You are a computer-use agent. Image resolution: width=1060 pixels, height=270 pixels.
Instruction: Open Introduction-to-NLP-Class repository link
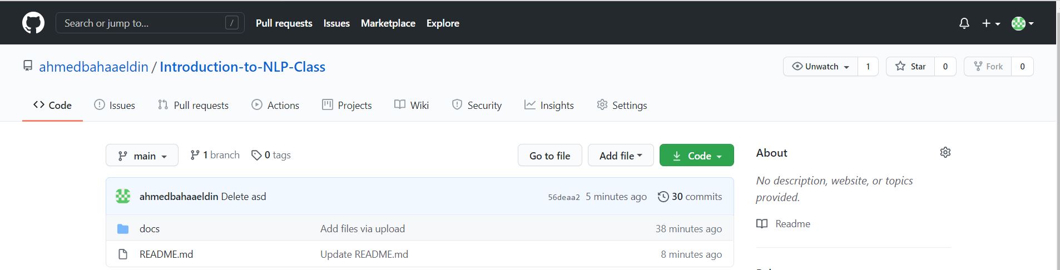click(x=242, y=67)
